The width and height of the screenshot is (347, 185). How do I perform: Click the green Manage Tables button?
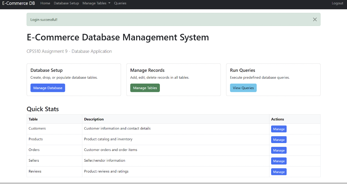coord(145,88)
